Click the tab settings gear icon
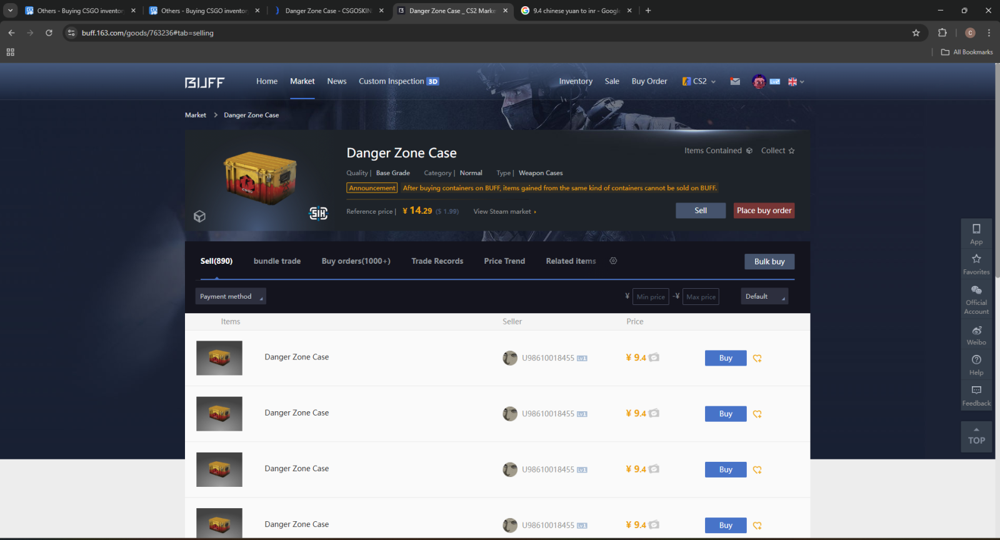Image resolution: width=1000 pixels, height=540 pixels. pos(613,261)
